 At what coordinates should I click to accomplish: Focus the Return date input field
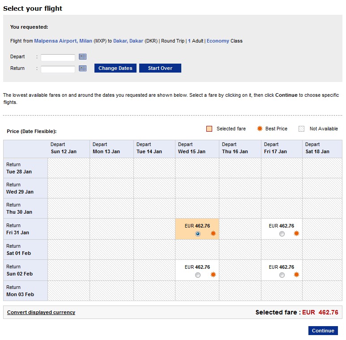tap(58, 69)
